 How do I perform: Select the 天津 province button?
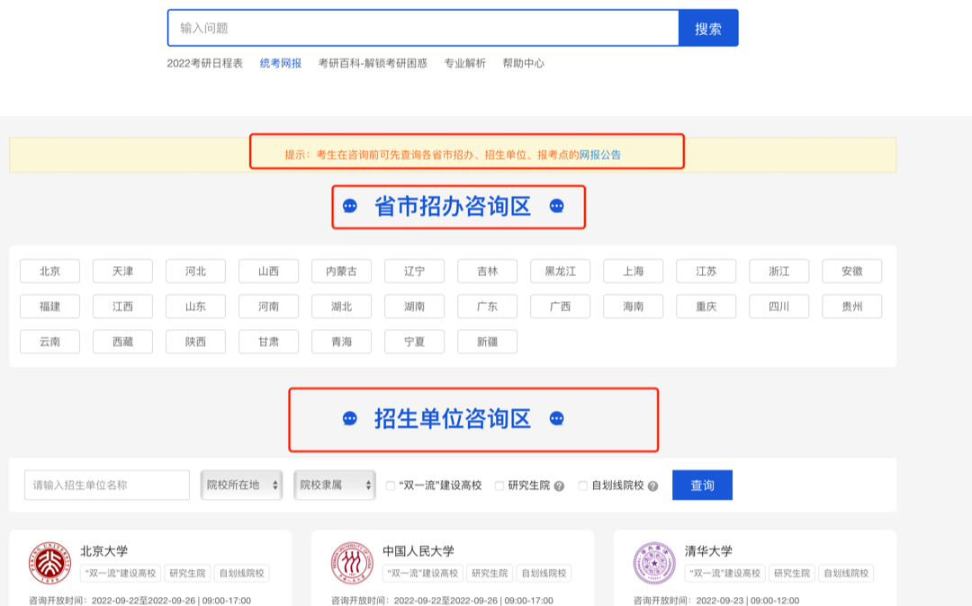click(122, 272)
